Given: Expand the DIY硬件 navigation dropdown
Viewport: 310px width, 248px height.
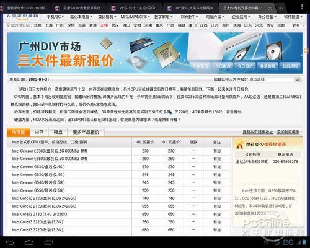Looking at the screenshot, I should click(189, 17).
